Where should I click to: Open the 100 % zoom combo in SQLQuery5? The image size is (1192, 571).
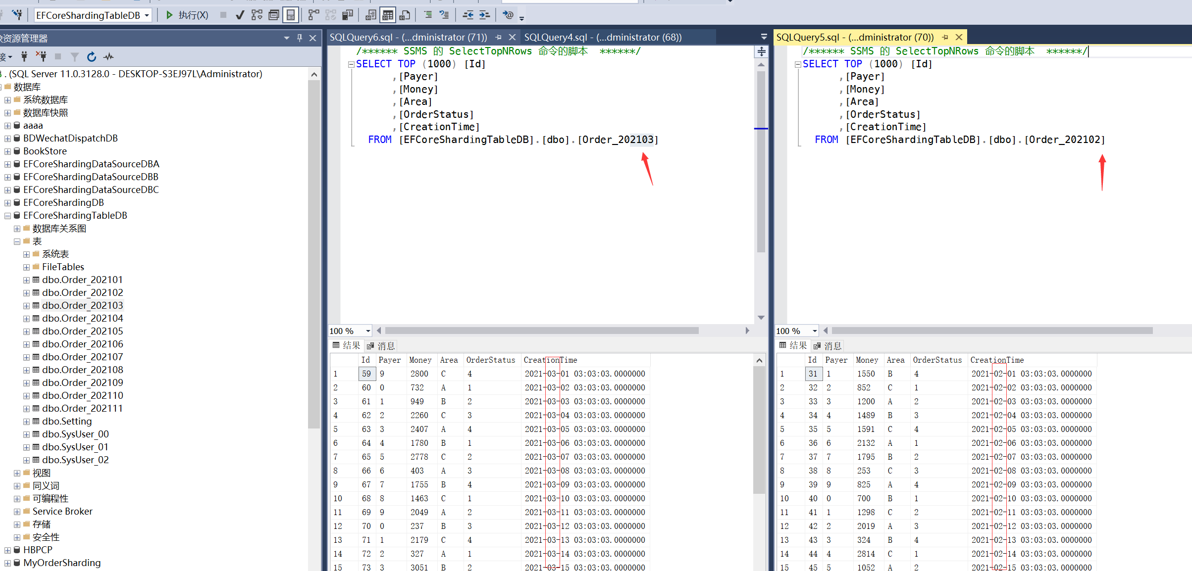814,331
